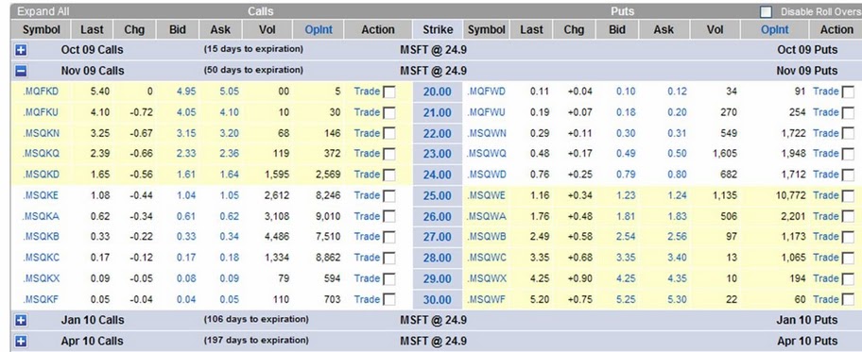862x352 pixels.
Task: Expand the Apr 10 Calls section
Action: tap(21, 341)
